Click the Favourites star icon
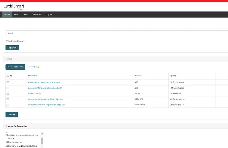Viewport: 228px width, 148px height. pos(38,67)
